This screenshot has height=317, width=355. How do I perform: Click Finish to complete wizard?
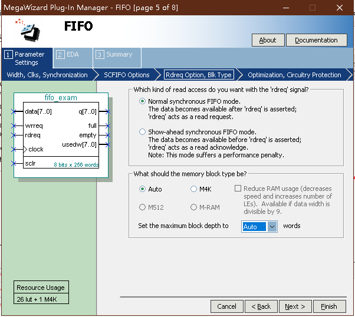tap(330, 306)
